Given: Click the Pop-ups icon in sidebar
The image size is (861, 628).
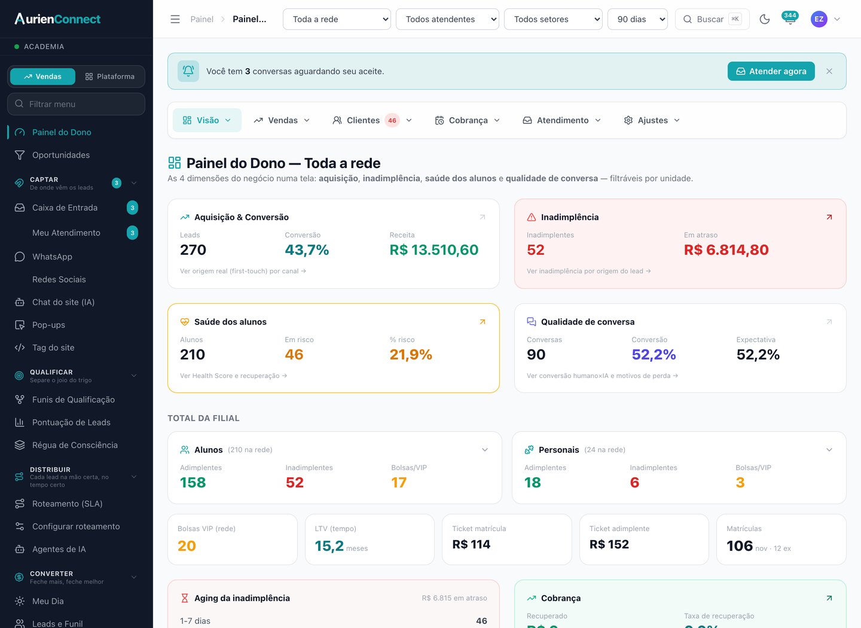Looking at the screenshot, I should [x=20, y=325].
